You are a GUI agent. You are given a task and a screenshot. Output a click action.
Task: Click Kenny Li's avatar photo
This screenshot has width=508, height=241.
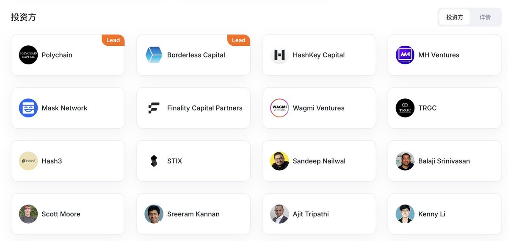click(x=405, y=214)
